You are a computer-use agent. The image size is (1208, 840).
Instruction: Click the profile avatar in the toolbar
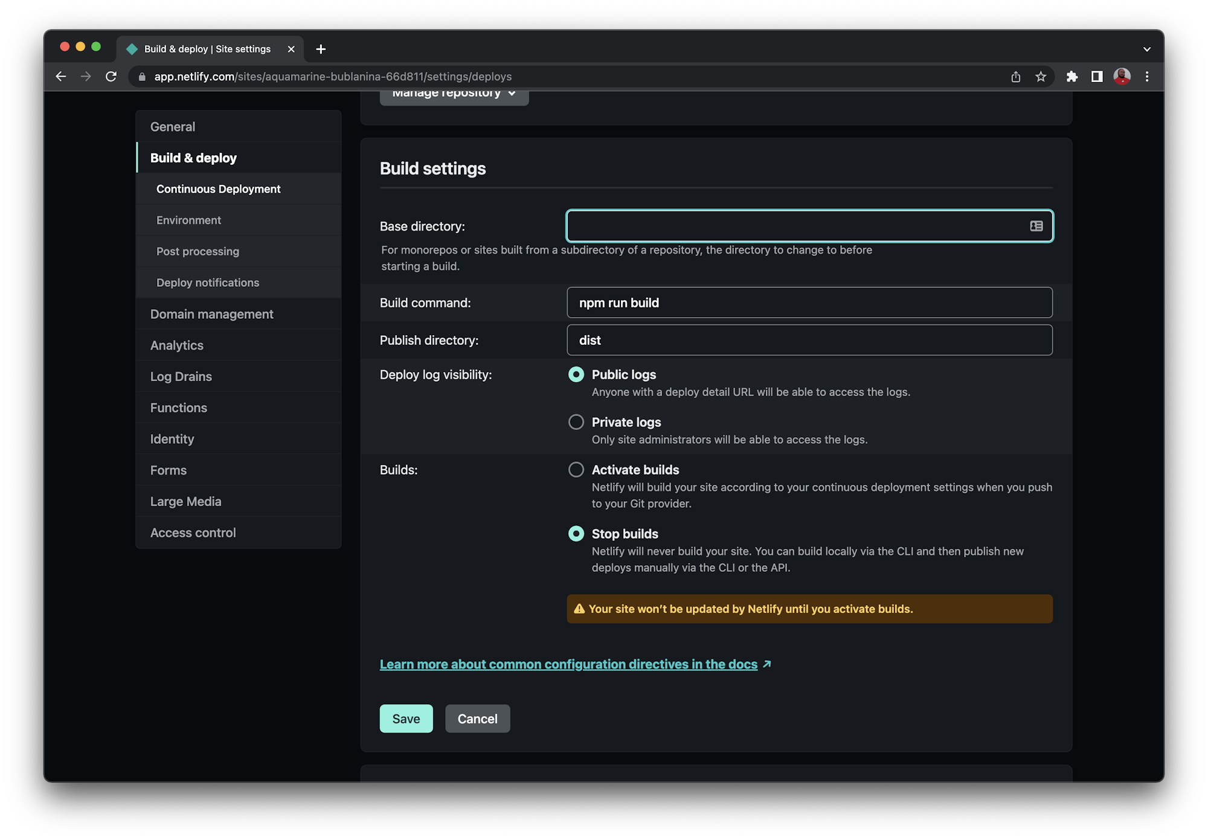click(1122, 77)
